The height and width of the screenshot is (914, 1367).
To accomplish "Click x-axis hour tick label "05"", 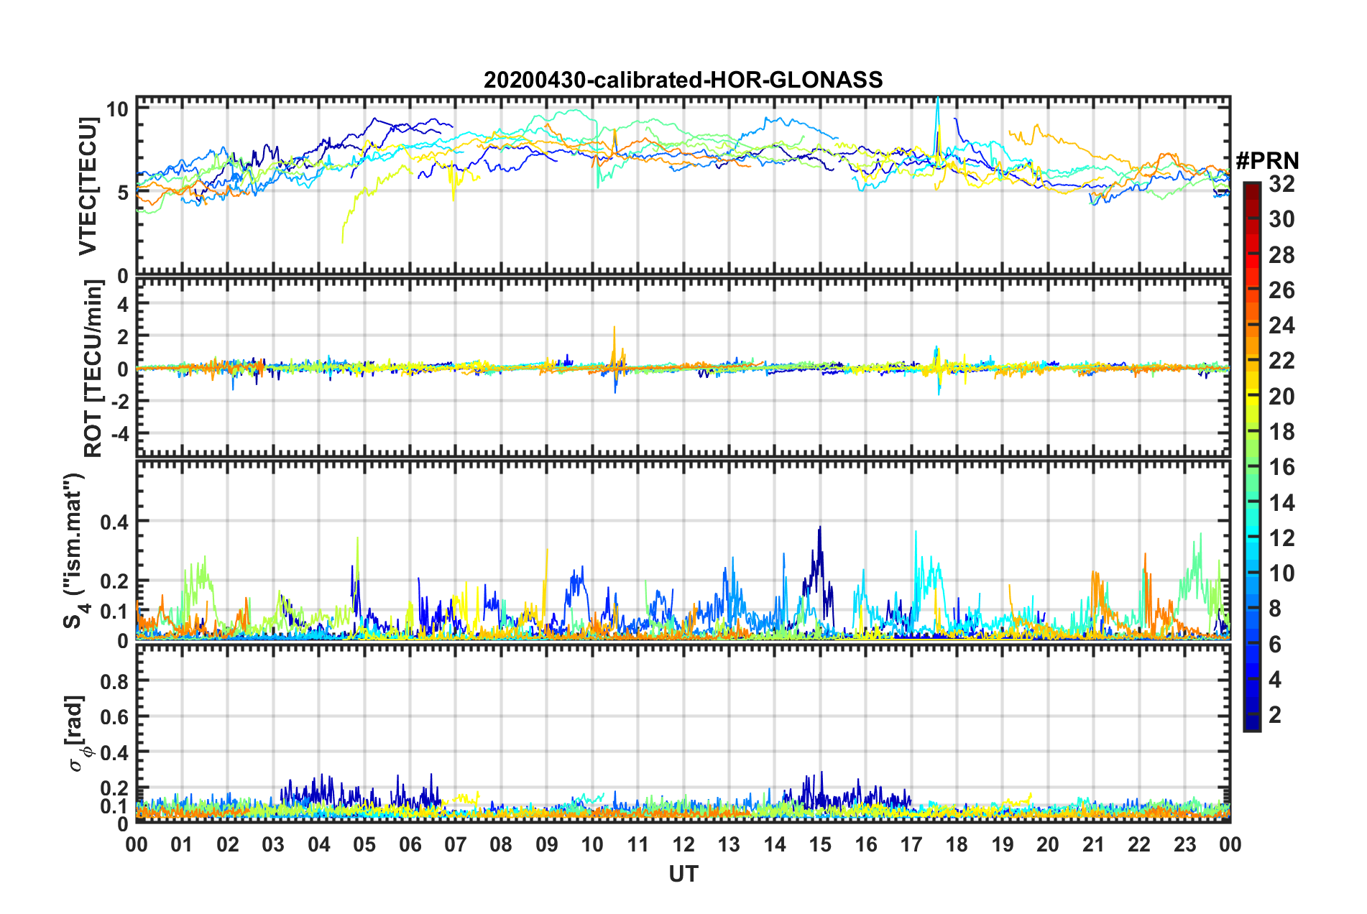I will 364,844.
